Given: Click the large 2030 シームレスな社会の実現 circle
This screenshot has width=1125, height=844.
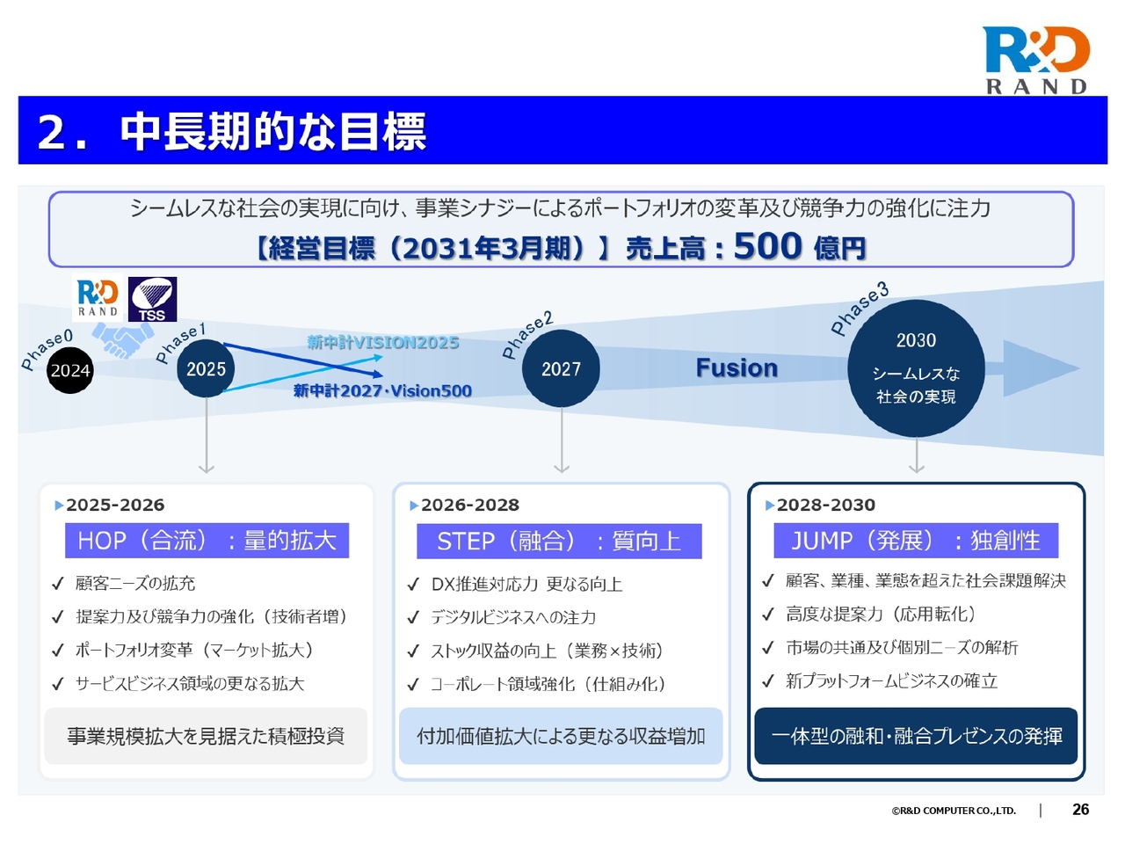Looking at the screenshot, I should [x=916, y=368].
